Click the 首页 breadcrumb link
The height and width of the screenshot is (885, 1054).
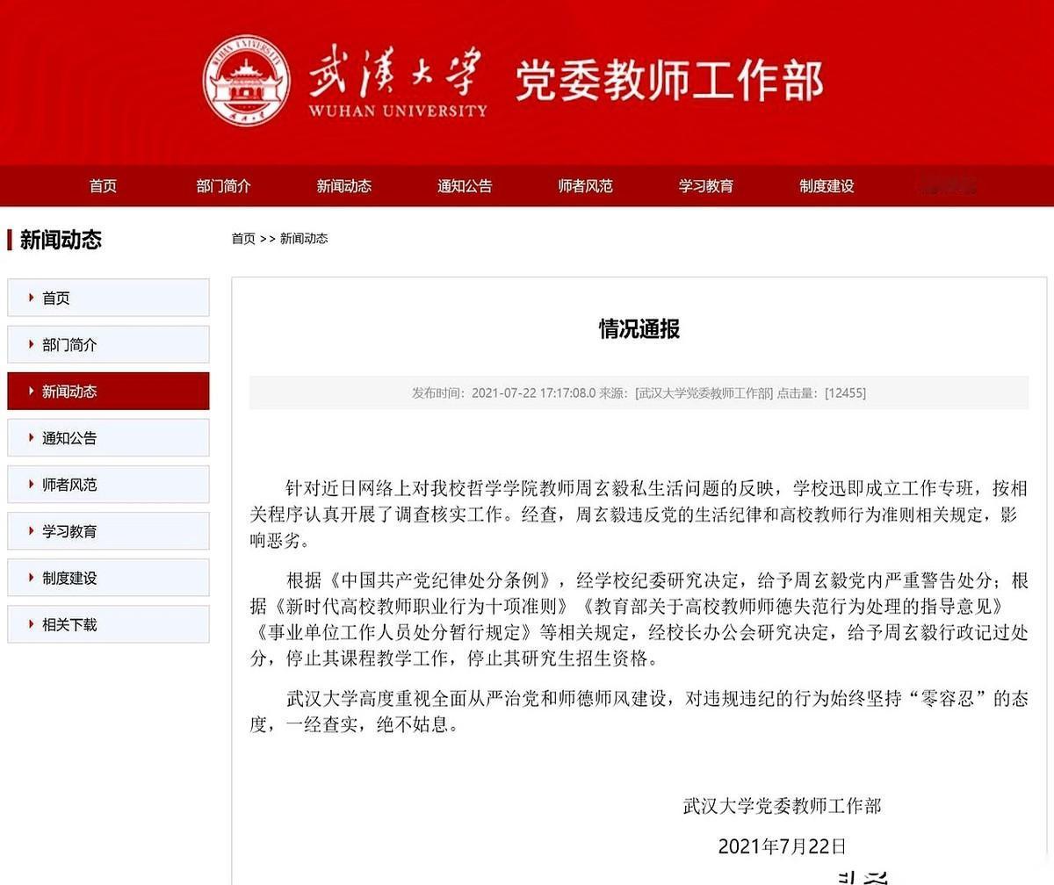tap(243, 239)
